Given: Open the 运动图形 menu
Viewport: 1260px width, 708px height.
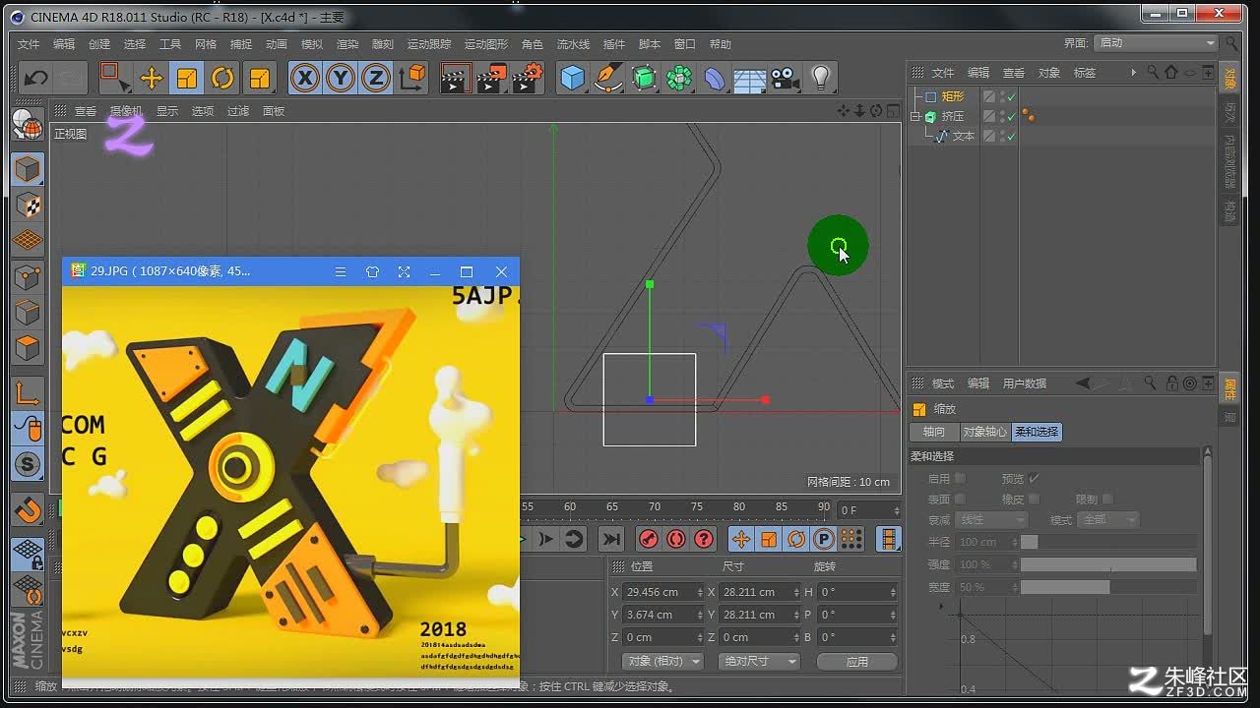Looking at the screenshot, I should (486, 44).
